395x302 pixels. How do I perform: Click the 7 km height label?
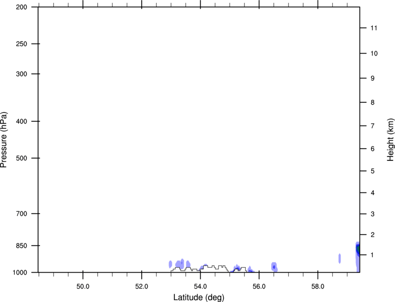(373, 126)
